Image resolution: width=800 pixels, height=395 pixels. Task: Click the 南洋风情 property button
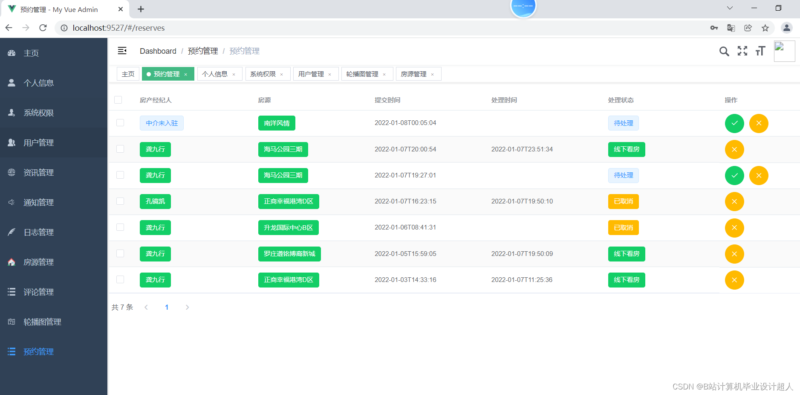[276, 123]
